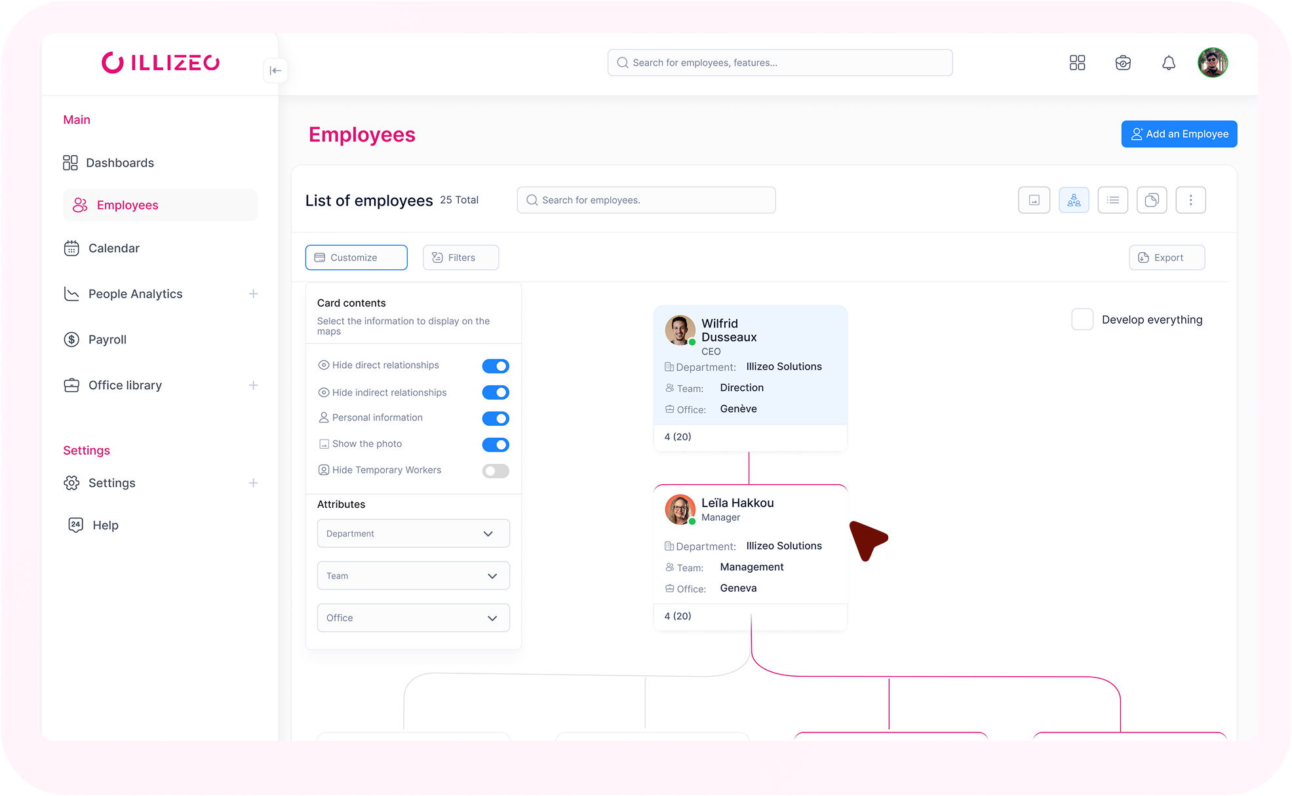Select the card view icon
The height and width of the screenshot is (796, 1292).
[1034, 200]
